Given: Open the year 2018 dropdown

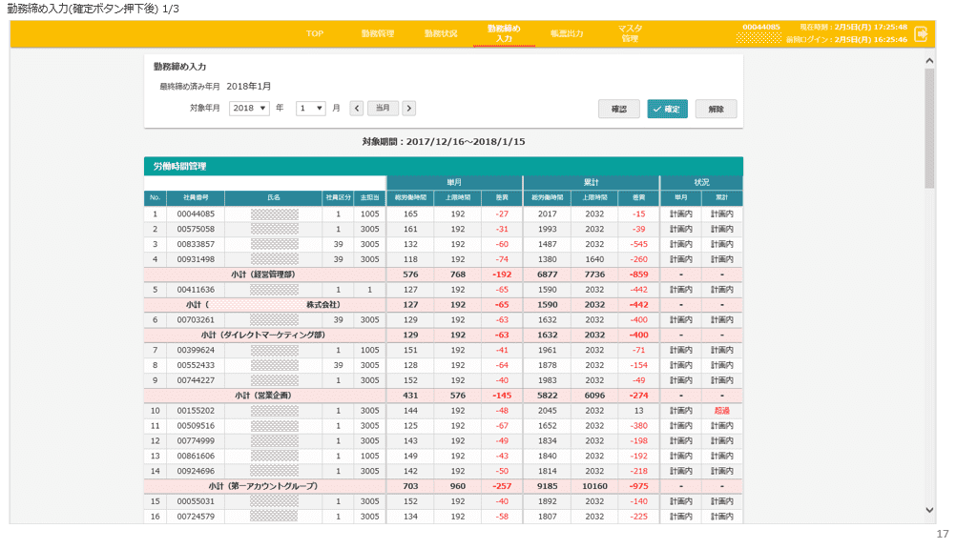Looking at the screenshot, I should coord(250,109).
